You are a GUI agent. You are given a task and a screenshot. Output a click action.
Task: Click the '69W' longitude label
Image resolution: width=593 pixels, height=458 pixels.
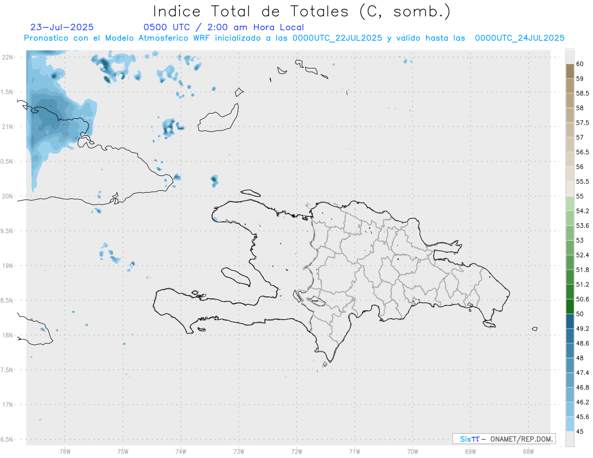click(470, 451)
